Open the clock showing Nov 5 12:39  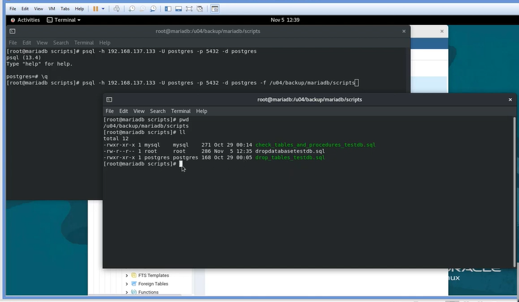click(285, 20)
